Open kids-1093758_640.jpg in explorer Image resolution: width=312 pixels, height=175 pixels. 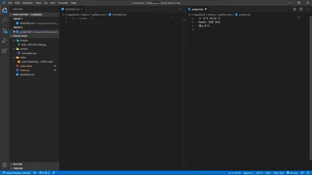click(x=34, y=45)
